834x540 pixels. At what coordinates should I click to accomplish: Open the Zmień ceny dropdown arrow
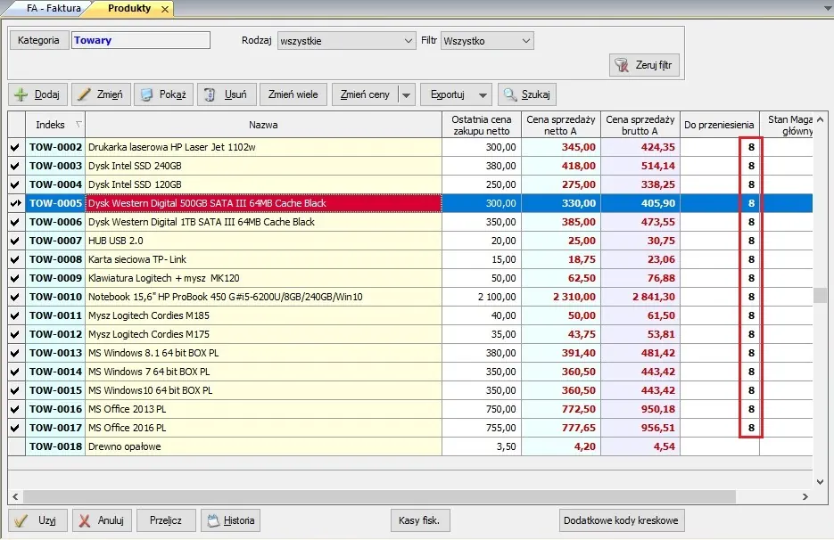[x=407, y=94]
